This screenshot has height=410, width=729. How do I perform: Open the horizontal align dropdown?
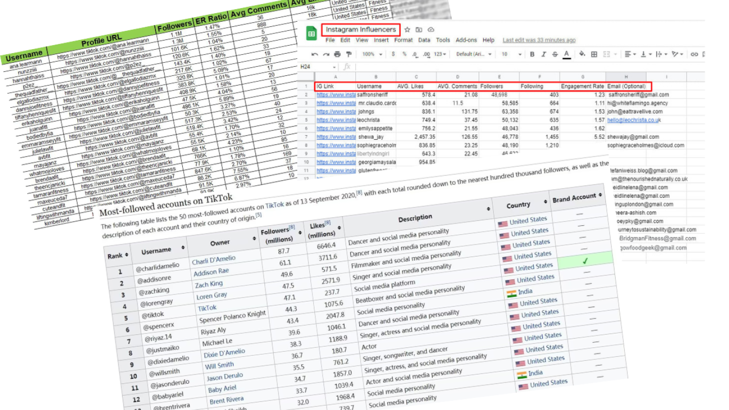pos(630,54)
